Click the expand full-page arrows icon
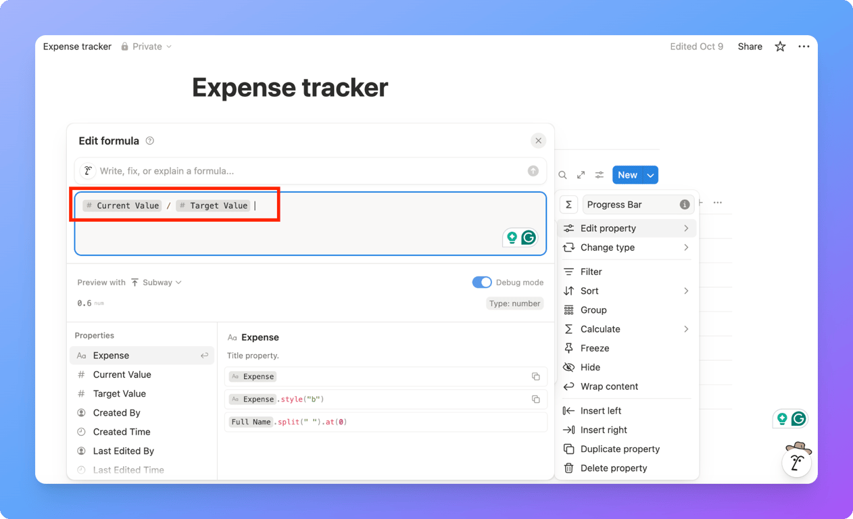853x519 pixels. 581,175
